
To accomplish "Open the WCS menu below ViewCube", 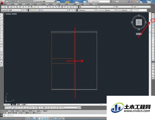I will [139, 34].
